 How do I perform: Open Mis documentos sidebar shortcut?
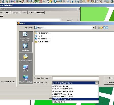click(26, 58)
